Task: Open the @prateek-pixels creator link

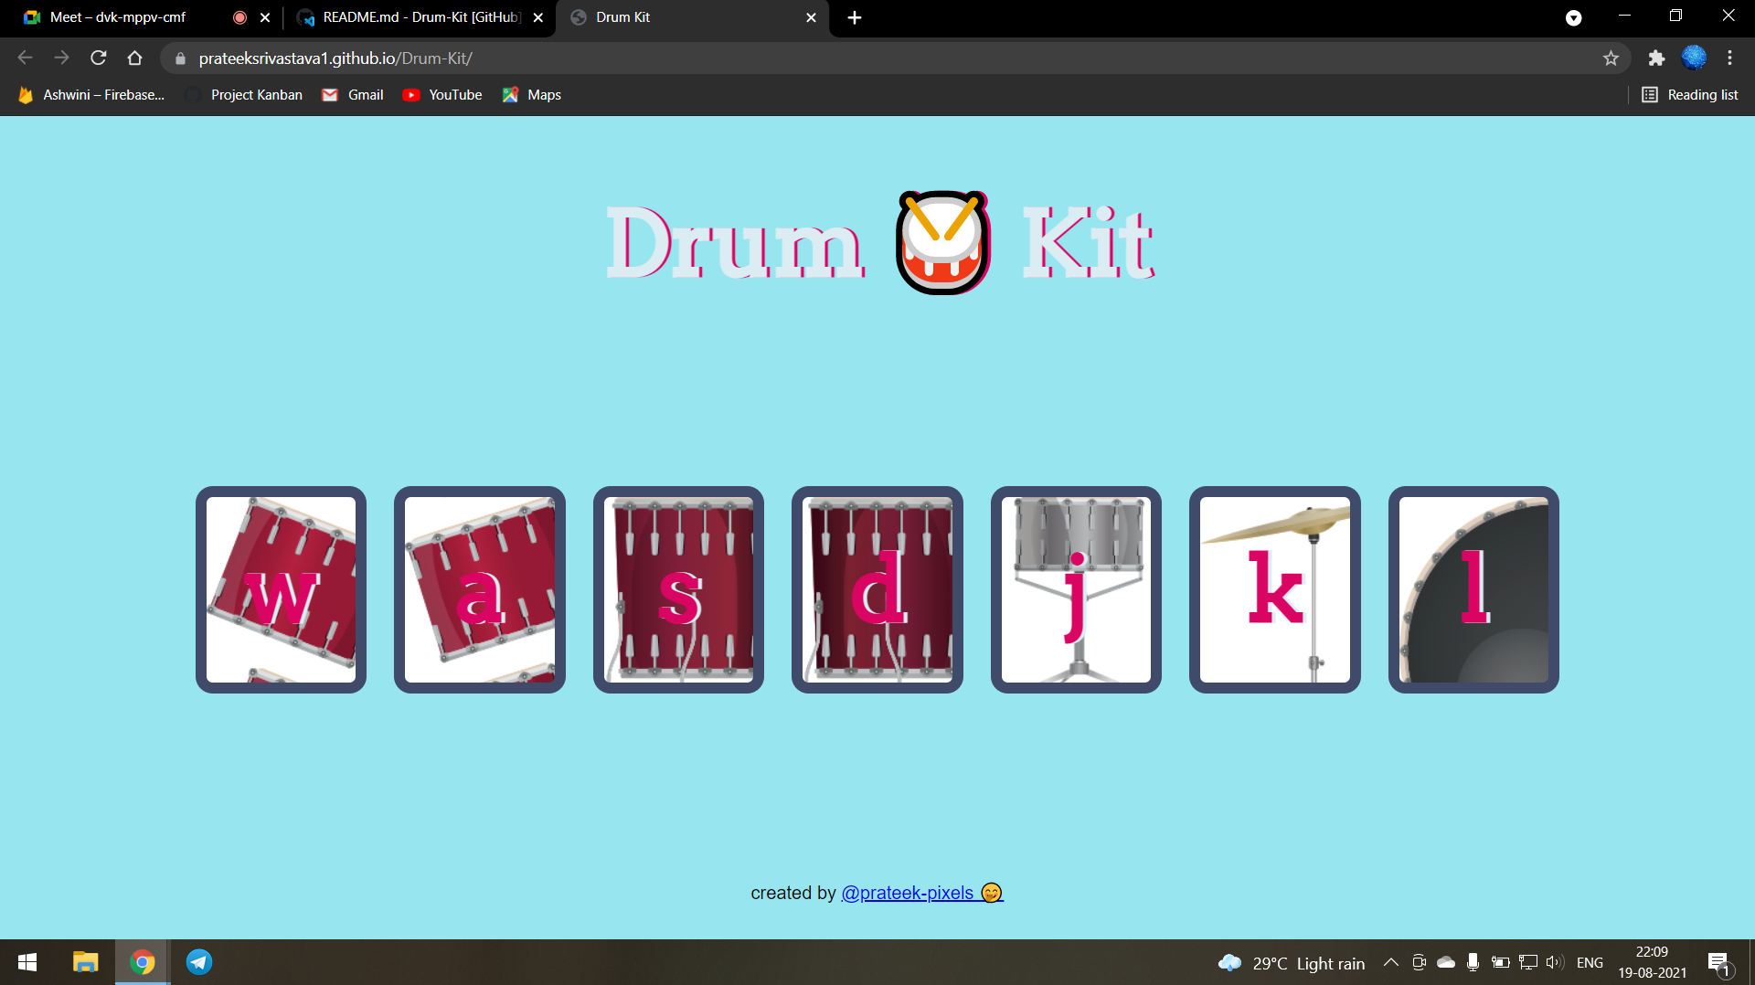Action: [921, 893]
